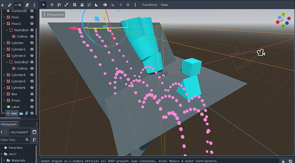Expand the Materials folder
The height and width of the screenshot is (163, 295).
pyautogui.click(x=4, y=160)
